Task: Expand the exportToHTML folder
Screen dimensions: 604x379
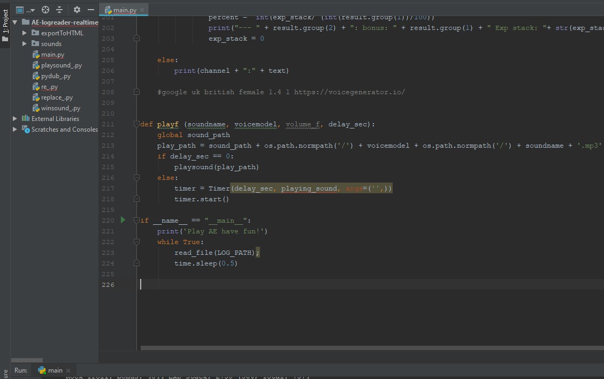Action: pos(25,33)
